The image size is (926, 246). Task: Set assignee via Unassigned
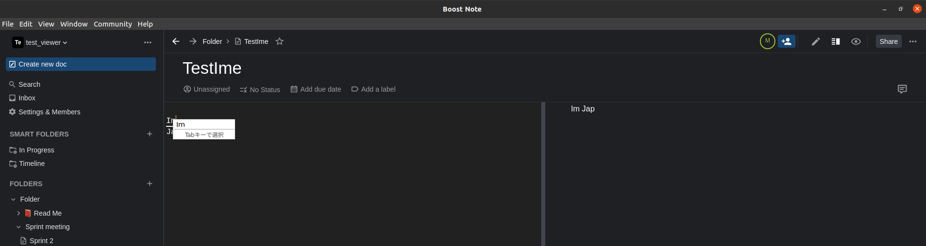(x=207, y=89)
